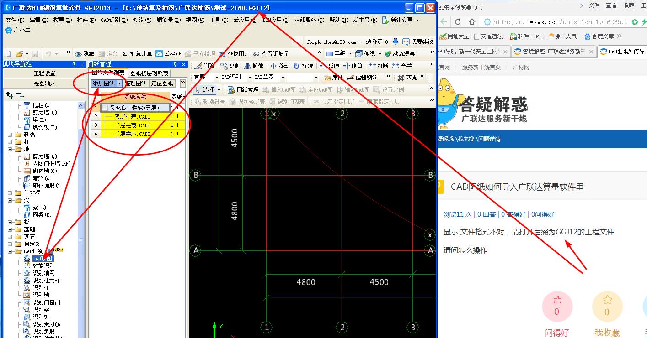Select the 打断 break tool
647x338 pixels.
pyautogui.click(x=379, y=66)
